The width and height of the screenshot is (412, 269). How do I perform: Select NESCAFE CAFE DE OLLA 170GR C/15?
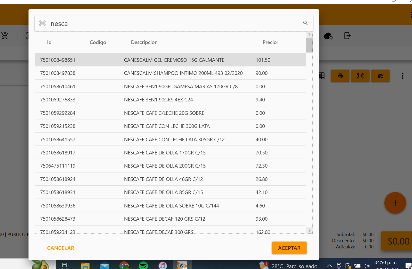click(171, 153)
